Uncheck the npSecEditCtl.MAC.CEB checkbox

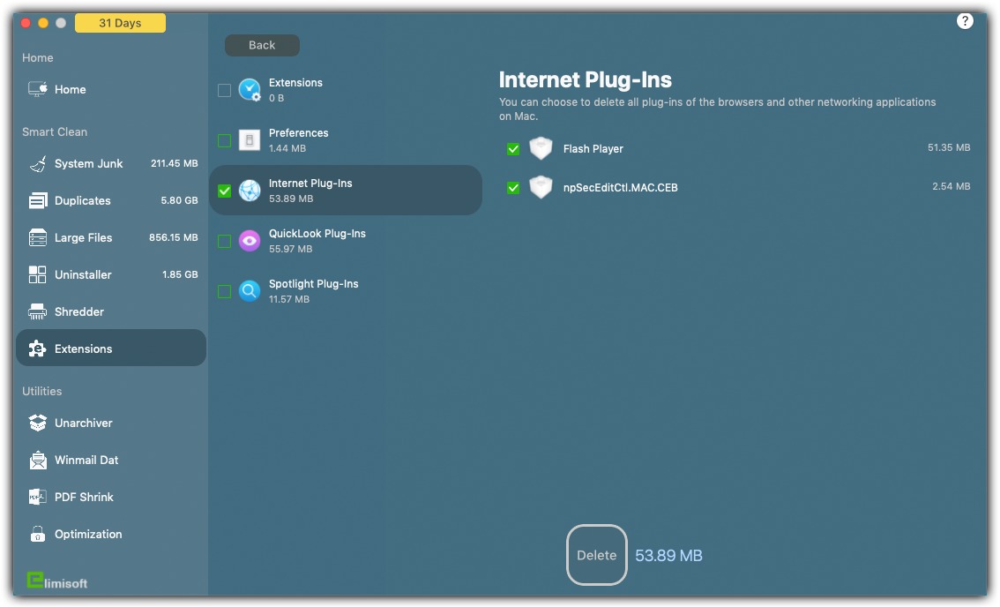[513, 188]
